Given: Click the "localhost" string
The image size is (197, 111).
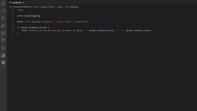Looking at the screenshot, I should coord(46,22).
